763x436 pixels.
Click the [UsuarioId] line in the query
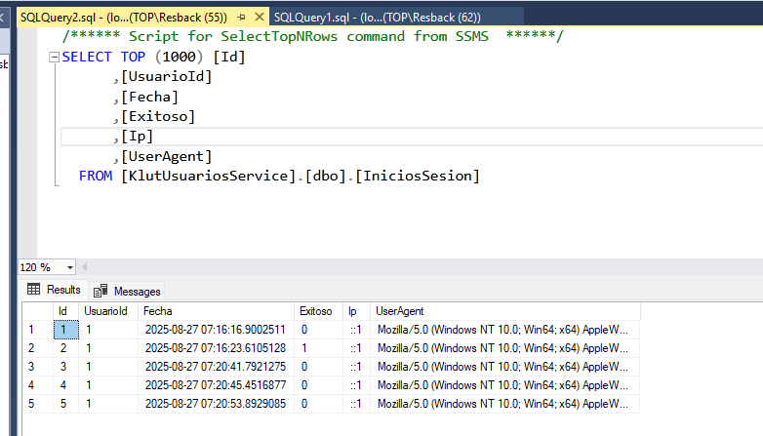[166, 77]
